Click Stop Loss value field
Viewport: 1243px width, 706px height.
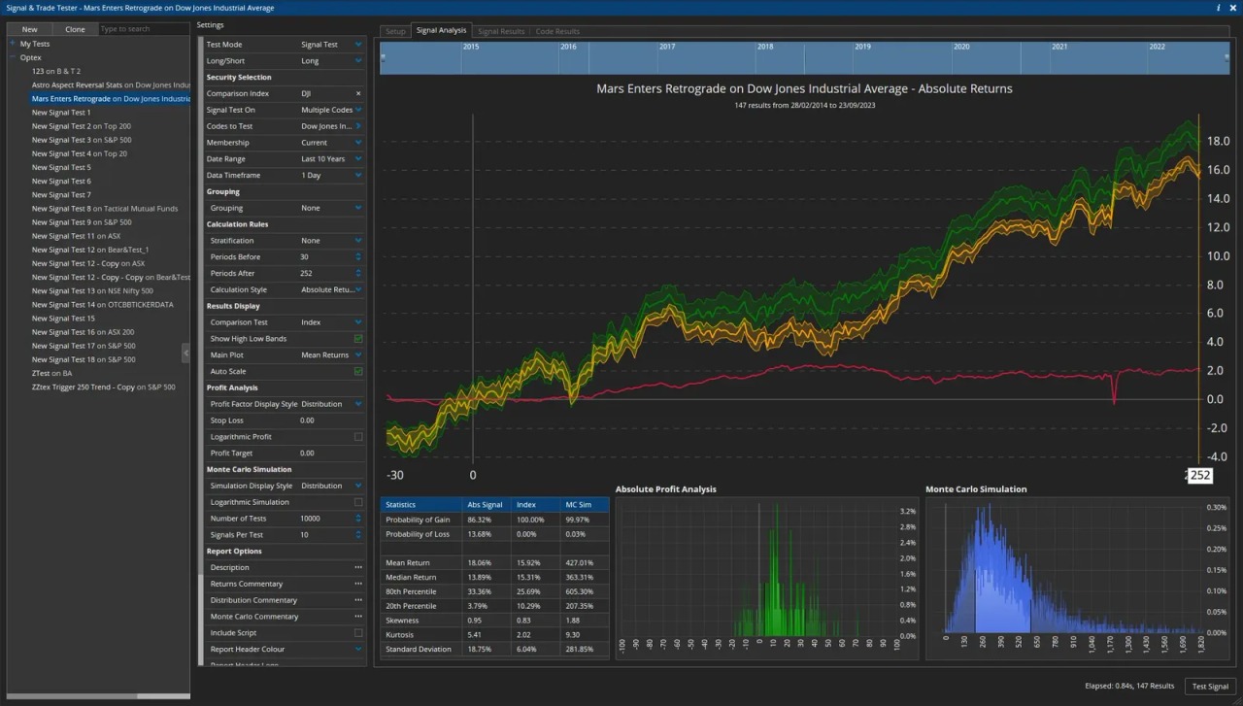coord(331,420)
